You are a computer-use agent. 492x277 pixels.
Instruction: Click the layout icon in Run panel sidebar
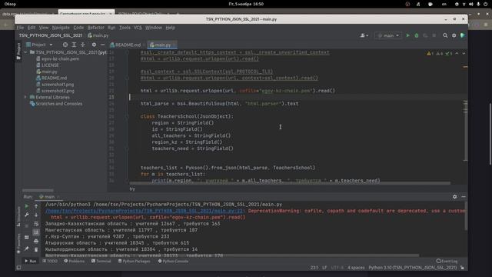[x=27, y=238]
